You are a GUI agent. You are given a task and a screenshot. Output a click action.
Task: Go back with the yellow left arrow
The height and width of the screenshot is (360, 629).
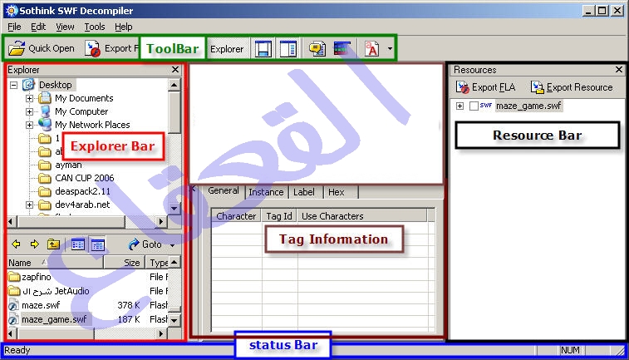[x=15, y=244]
